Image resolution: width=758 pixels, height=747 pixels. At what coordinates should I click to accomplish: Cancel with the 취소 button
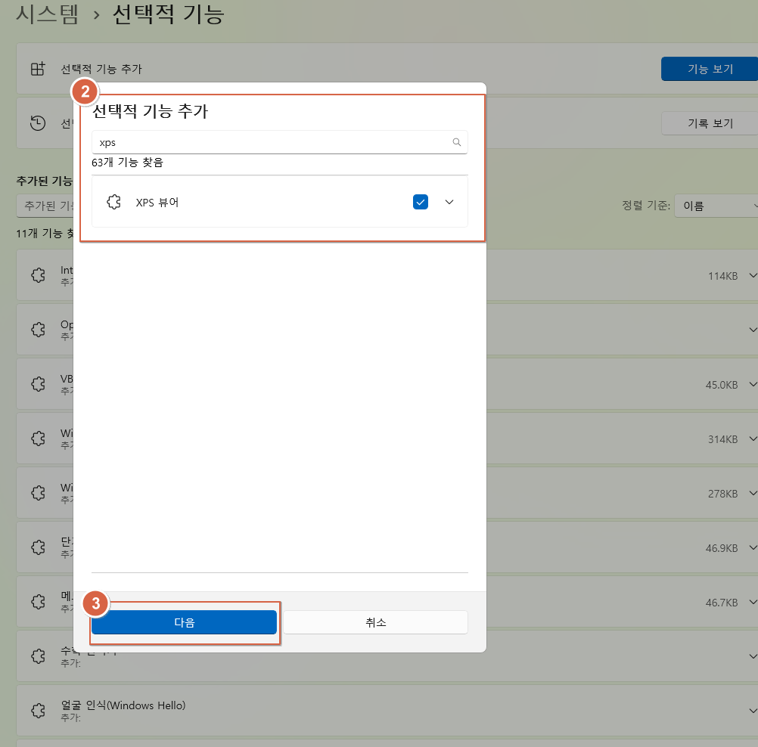376,622
